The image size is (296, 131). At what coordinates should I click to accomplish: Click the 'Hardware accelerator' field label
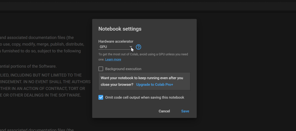coord(116,41)
